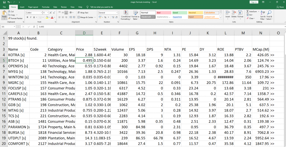Screen dimensions: 286x147
Task: Click AutoSum
Action: coord(252,11)
